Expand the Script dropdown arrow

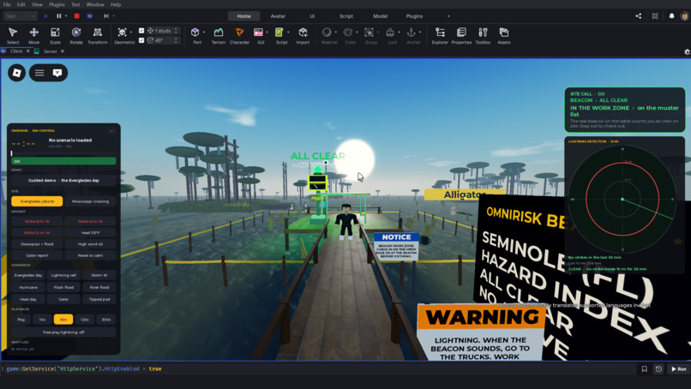pos(288,33)
